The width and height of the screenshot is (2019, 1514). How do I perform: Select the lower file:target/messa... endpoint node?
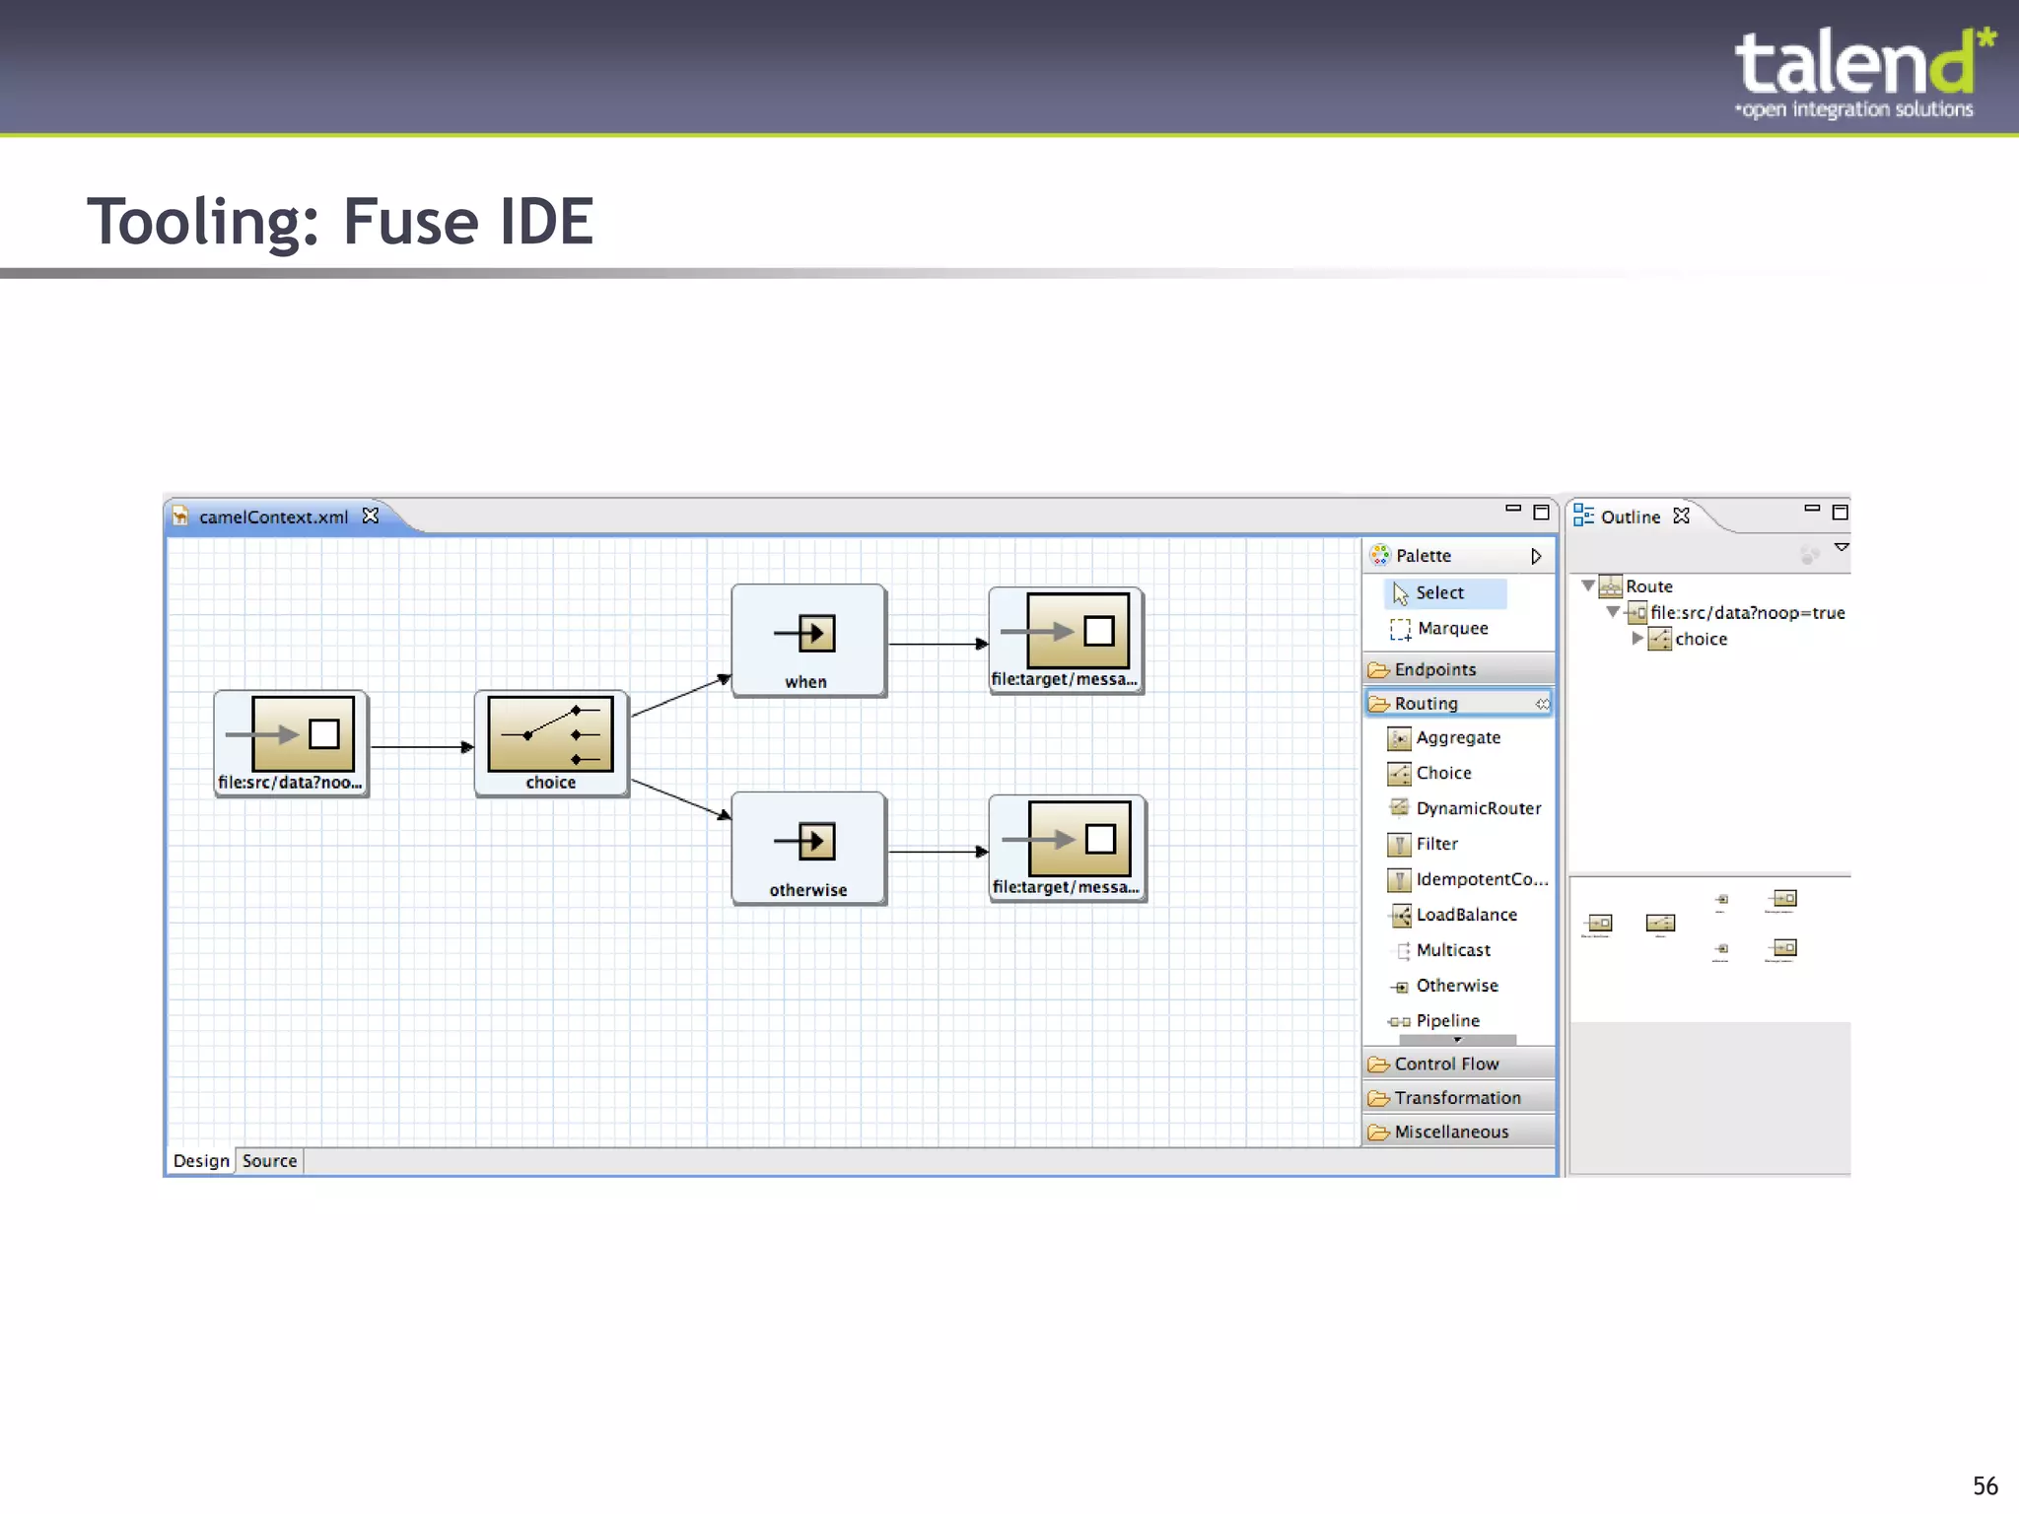pos(1068,849)
